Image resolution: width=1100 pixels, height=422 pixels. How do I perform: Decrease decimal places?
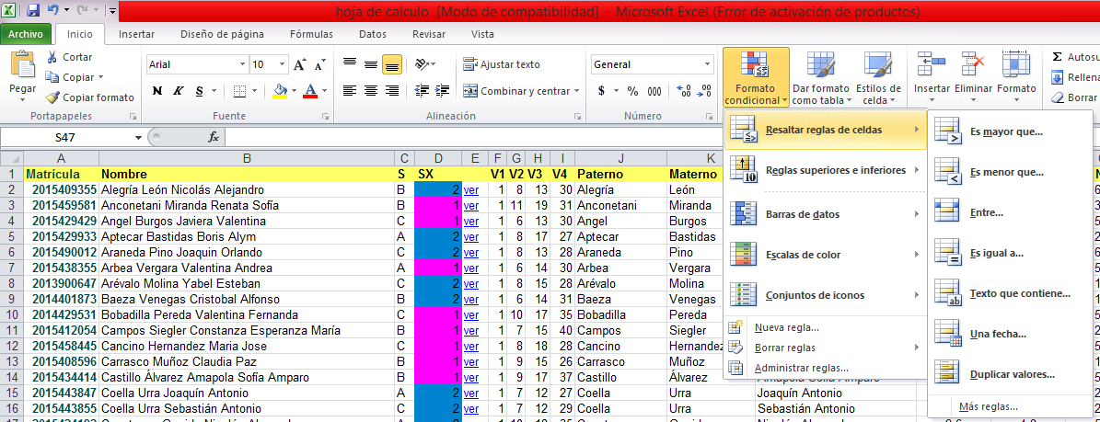pos(705,90)
